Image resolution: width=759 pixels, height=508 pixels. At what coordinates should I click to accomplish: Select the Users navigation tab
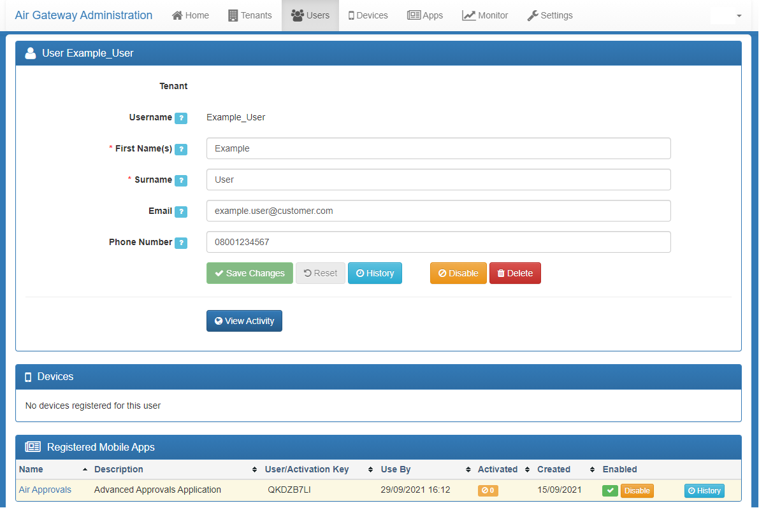pos(310,15)
